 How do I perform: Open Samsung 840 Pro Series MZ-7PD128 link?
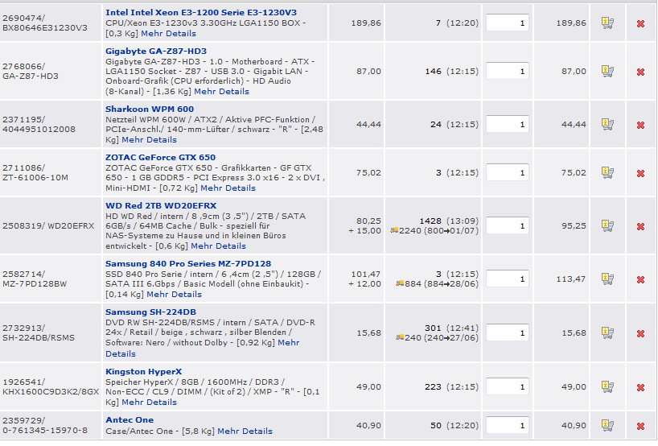(188, 264)
